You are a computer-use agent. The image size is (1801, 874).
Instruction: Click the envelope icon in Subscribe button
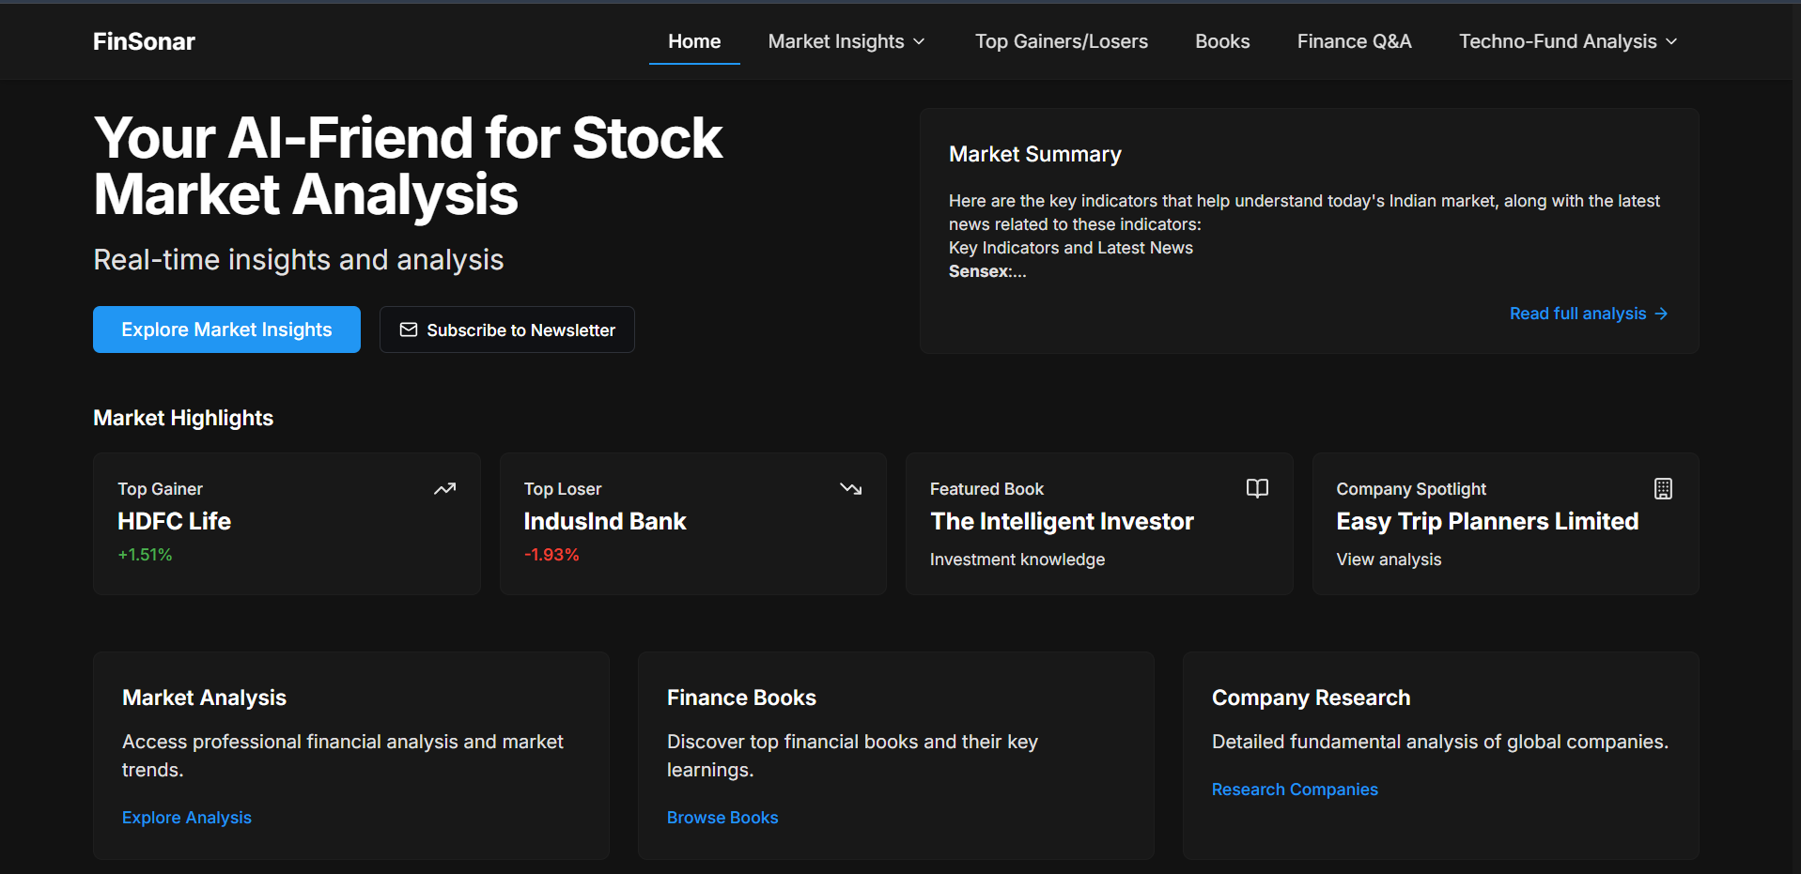(x=409, y=330)
